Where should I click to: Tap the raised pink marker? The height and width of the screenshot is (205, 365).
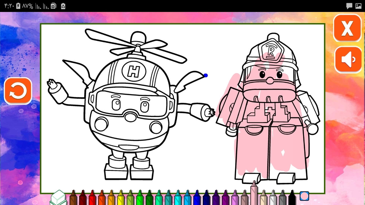[x=254, y=193]
